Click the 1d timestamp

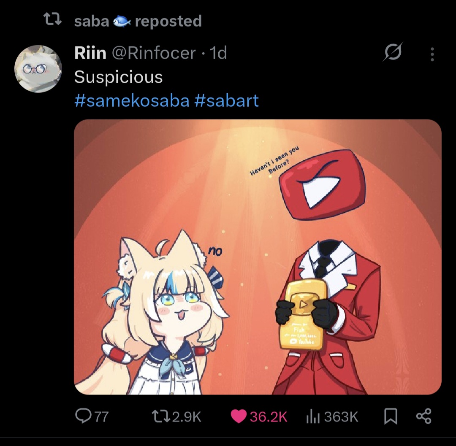coord(218,53)
